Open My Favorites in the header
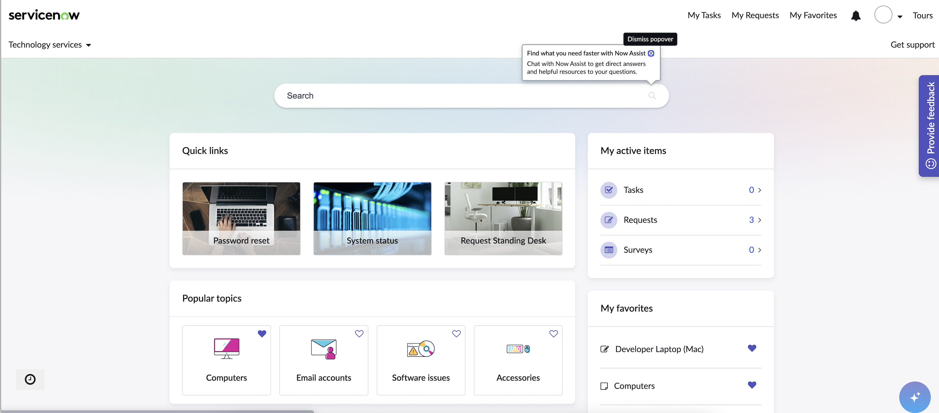 (813, 15)
